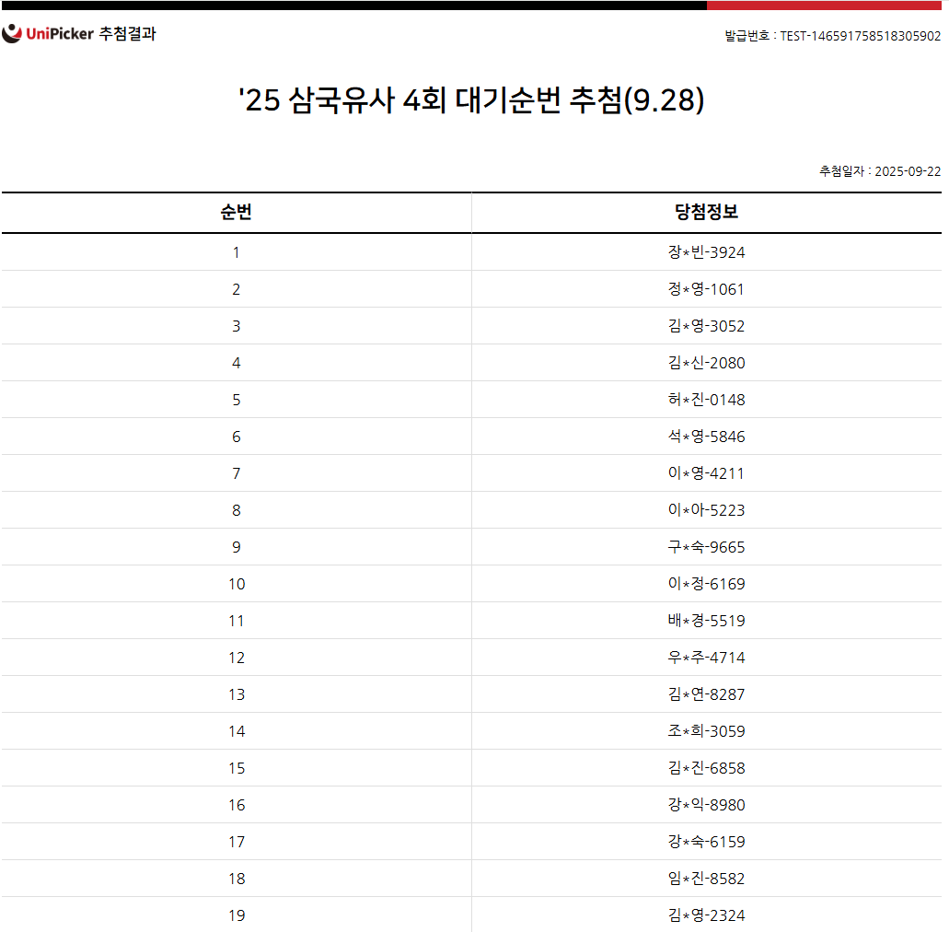
Task: Click the UniPicker logo icon
Action: tap(12, 34)
